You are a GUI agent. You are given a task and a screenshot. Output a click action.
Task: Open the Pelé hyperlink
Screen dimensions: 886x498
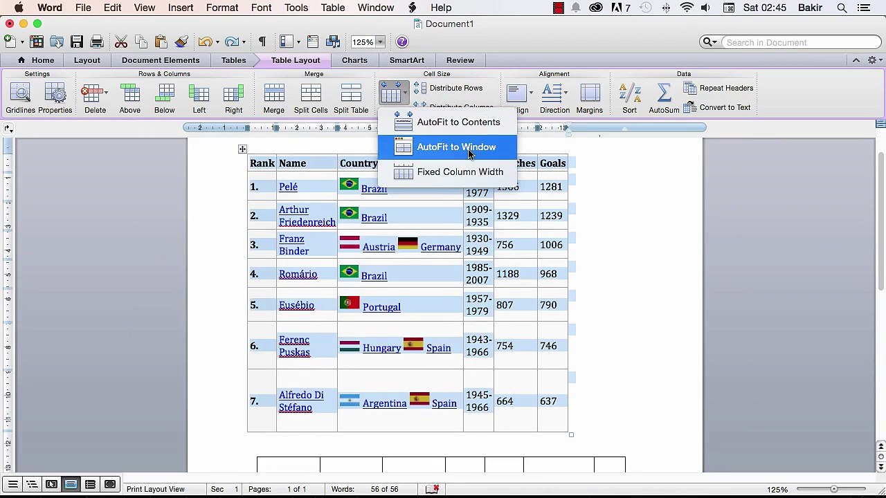(288, 187)
